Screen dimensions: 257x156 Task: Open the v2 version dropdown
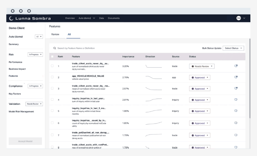coord(39,37)
